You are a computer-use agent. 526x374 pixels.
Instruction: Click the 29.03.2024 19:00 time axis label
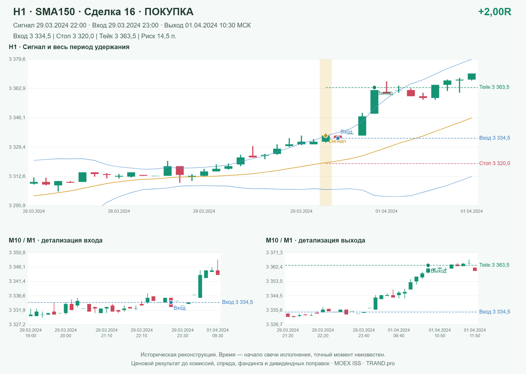click(x=31, y=333)
